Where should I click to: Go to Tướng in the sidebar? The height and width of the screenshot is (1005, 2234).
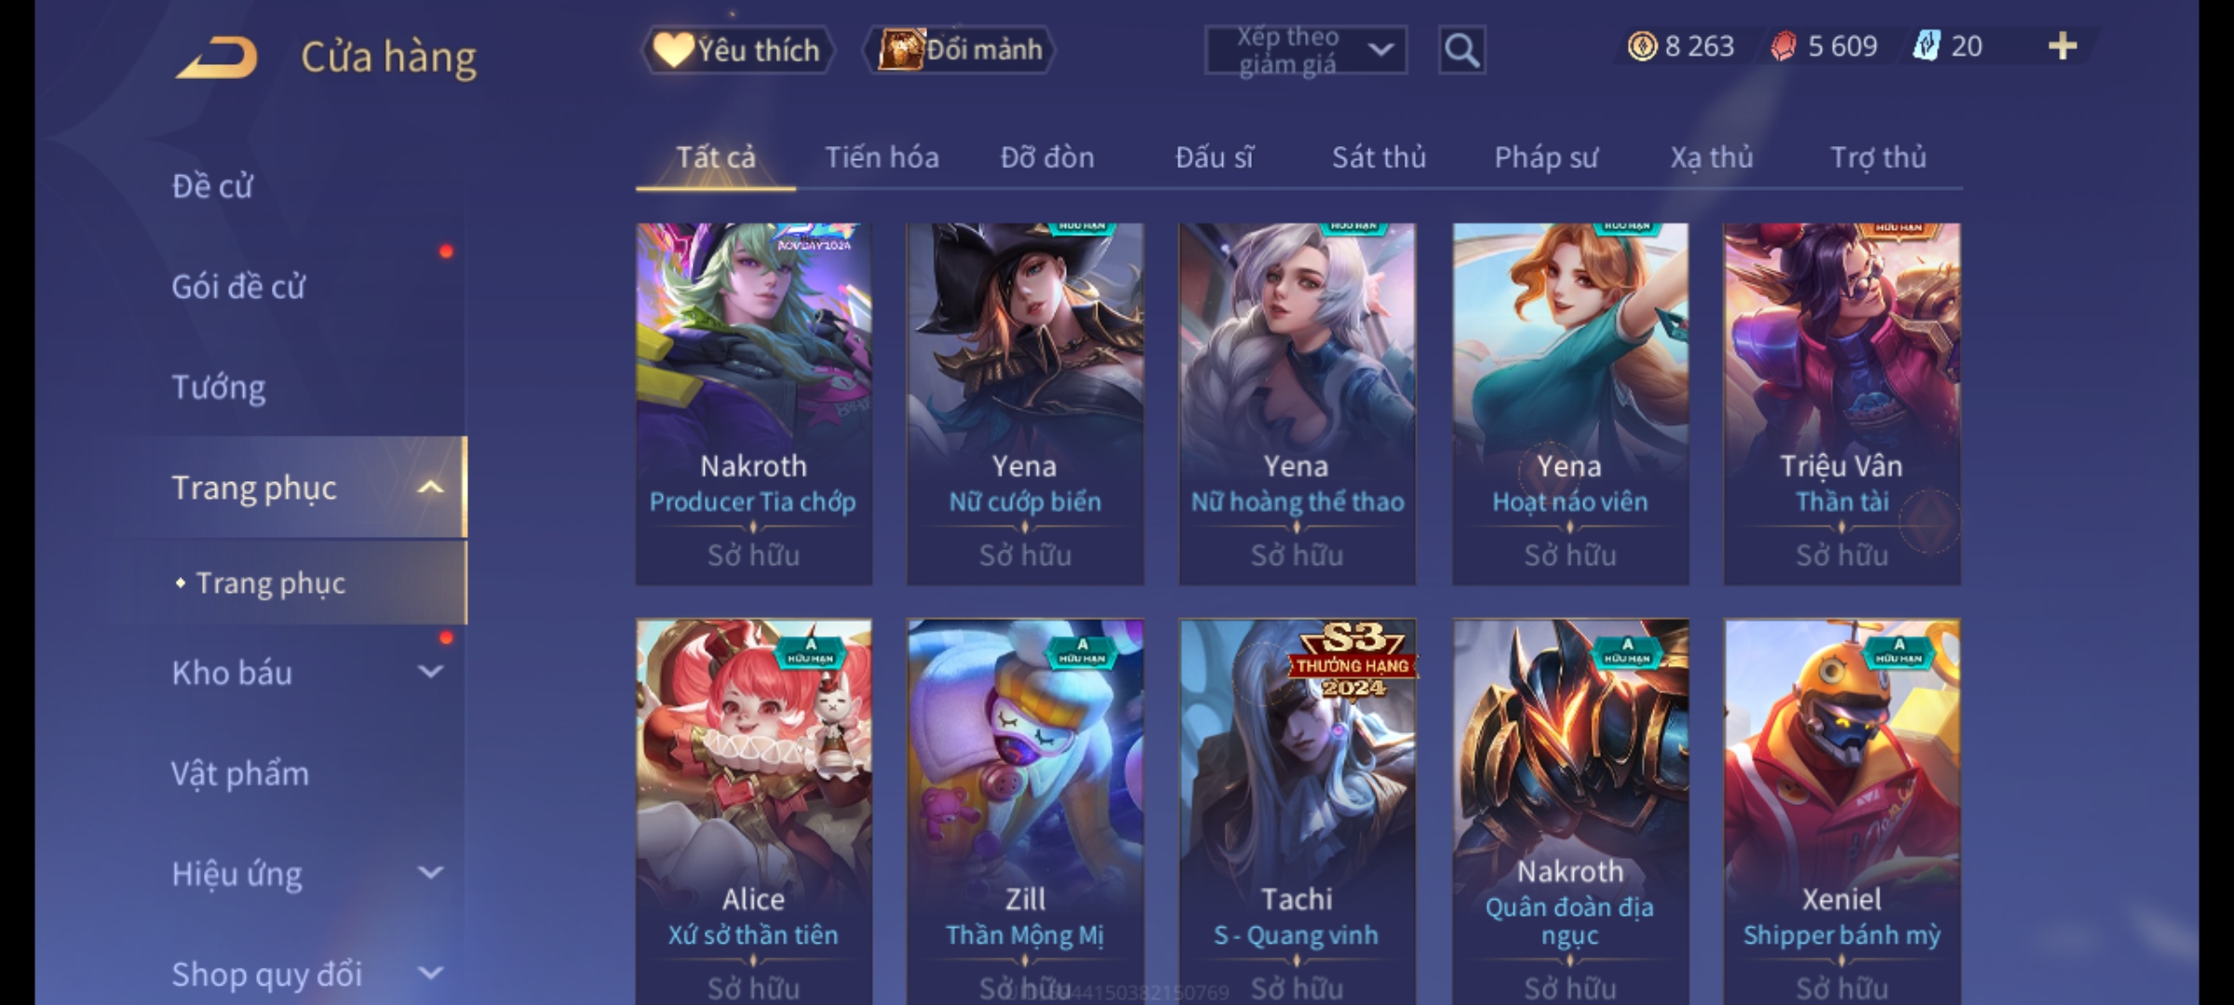point(219,387)
